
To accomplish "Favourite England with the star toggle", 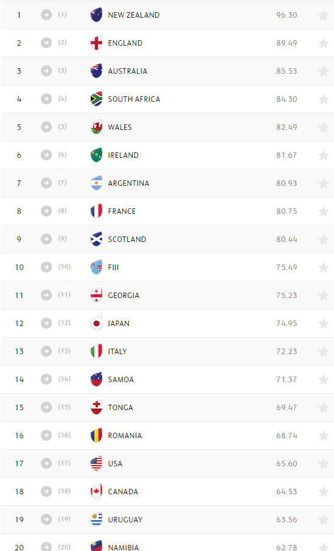I will pyautogui.click(x=324, y=43).
